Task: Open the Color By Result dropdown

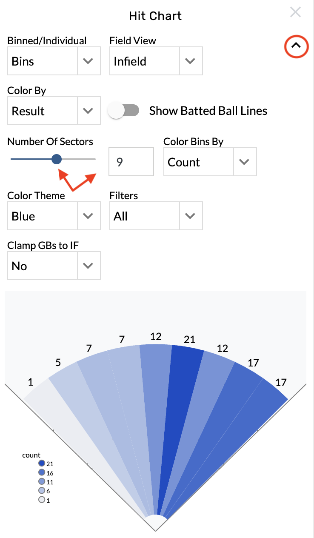Action: 54,111
